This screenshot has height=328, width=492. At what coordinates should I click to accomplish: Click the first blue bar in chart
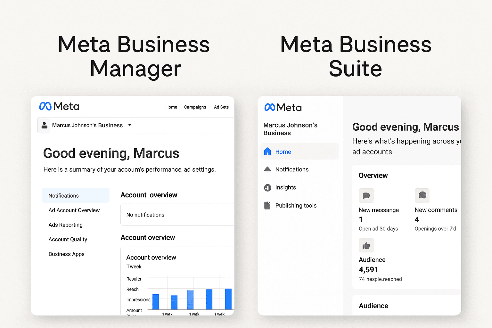coord(156,302)
